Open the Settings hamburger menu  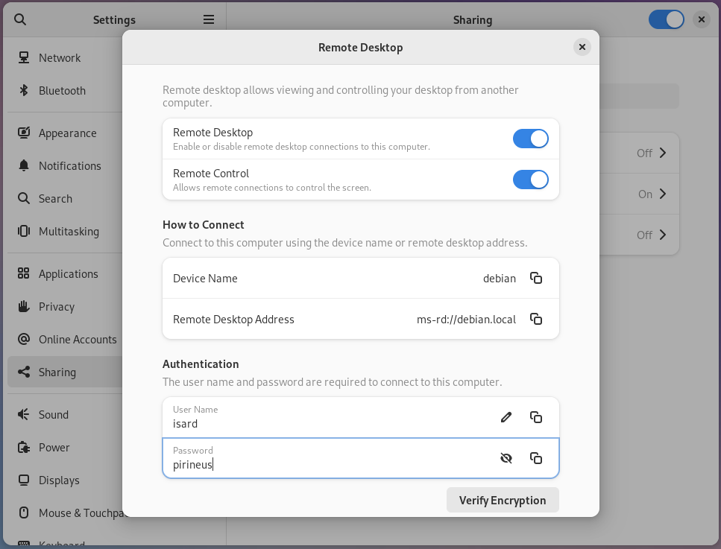(209, 20)
